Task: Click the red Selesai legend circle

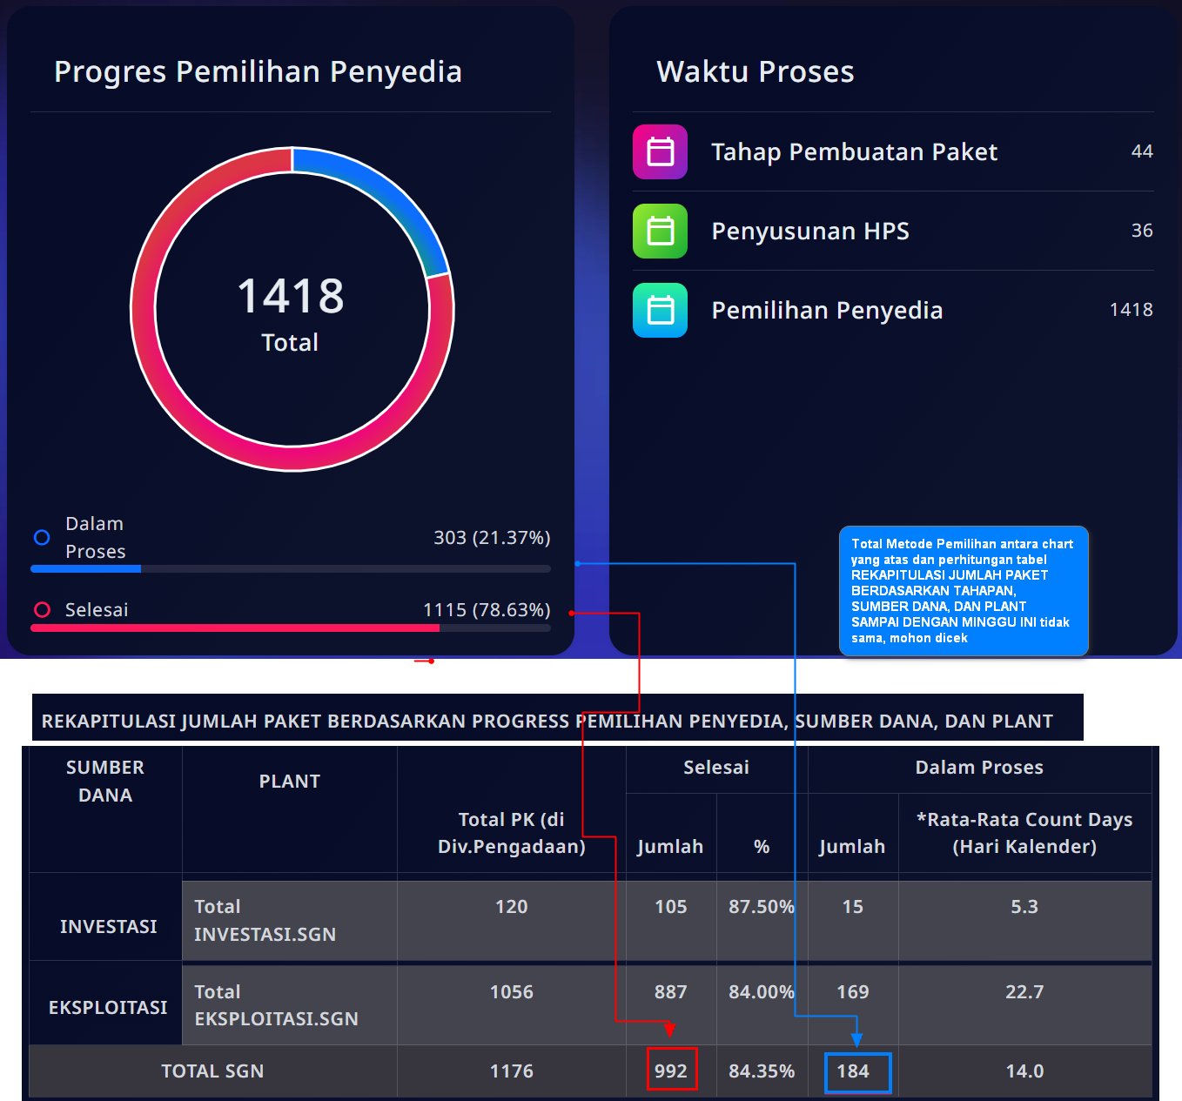Action: click(x=42, y=610)
